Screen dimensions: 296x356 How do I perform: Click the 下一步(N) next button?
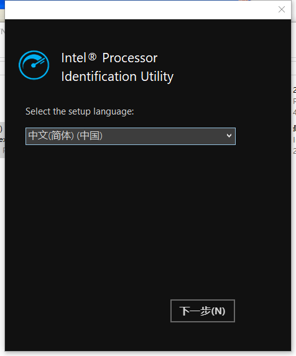(x=203, y=311)
